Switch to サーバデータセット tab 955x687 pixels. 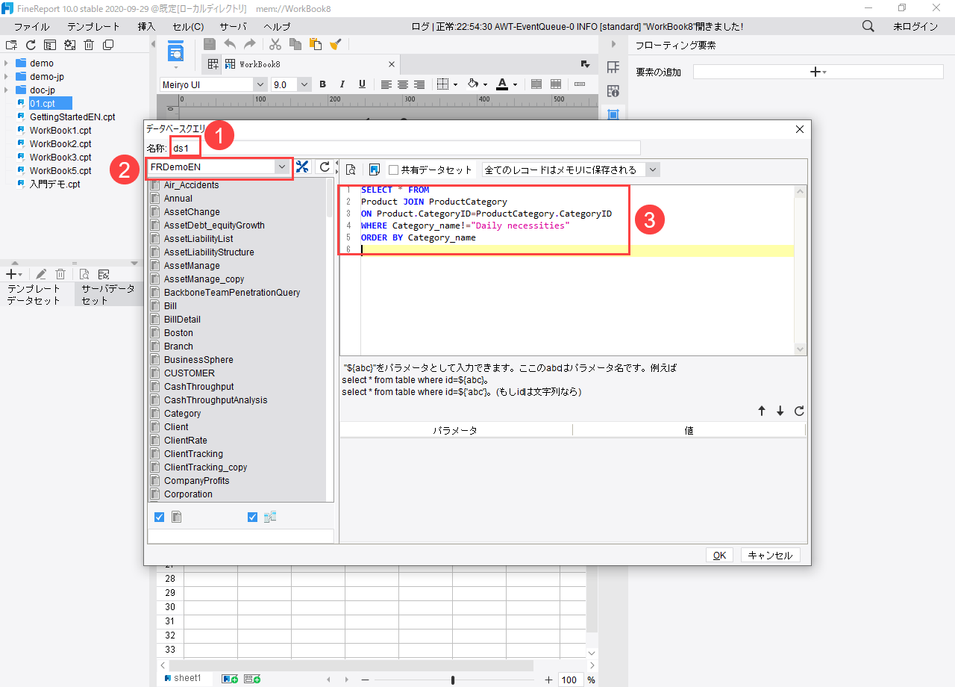click(x=109, y=294)
